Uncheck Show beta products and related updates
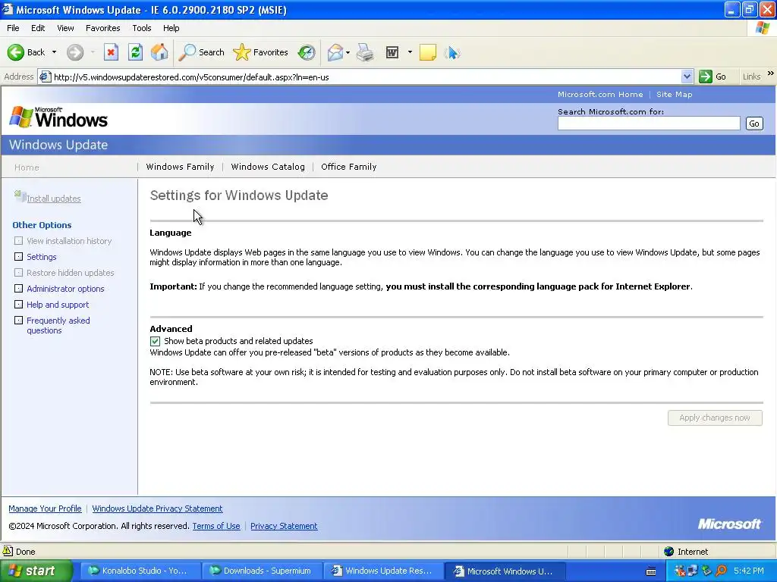 (x=155, y=341)
